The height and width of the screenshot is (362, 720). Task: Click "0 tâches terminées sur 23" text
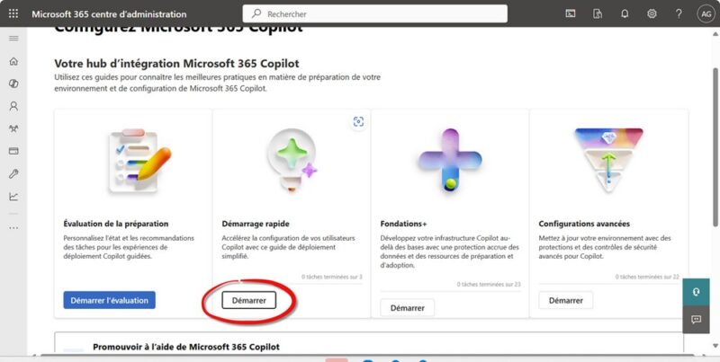click(489, 284)
